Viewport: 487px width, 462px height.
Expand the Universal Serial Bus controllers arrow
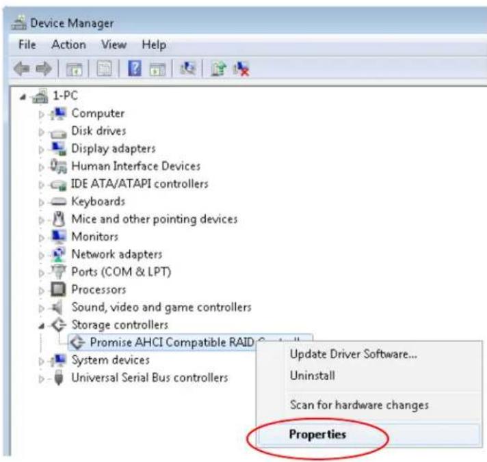point(41,379)
